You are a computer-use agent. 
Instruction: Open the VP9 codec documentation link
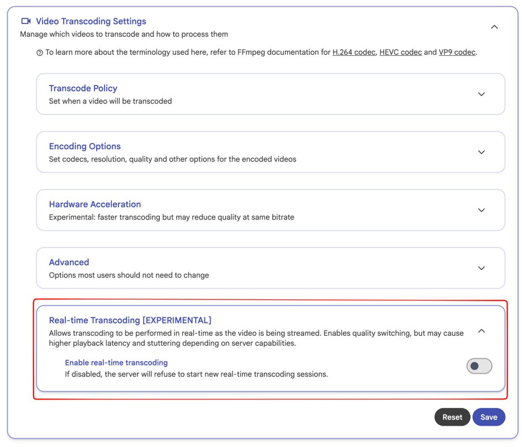coord(457,53)
